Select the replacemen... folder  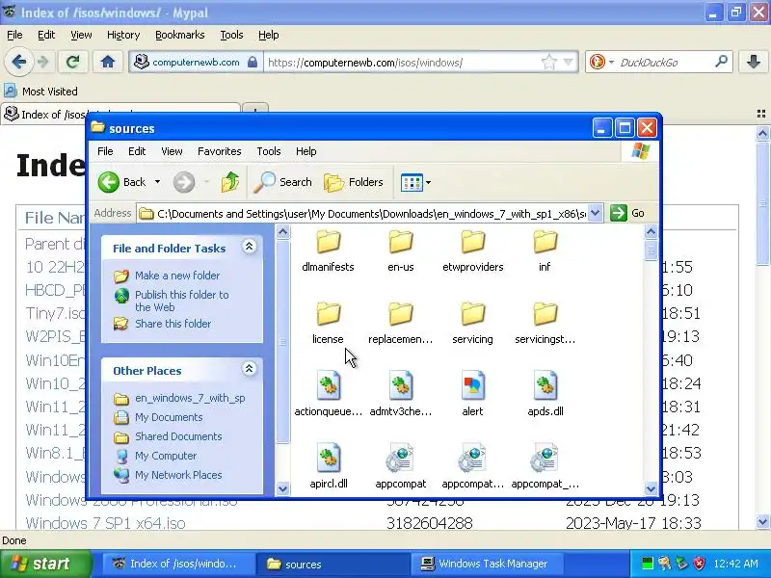400,323
